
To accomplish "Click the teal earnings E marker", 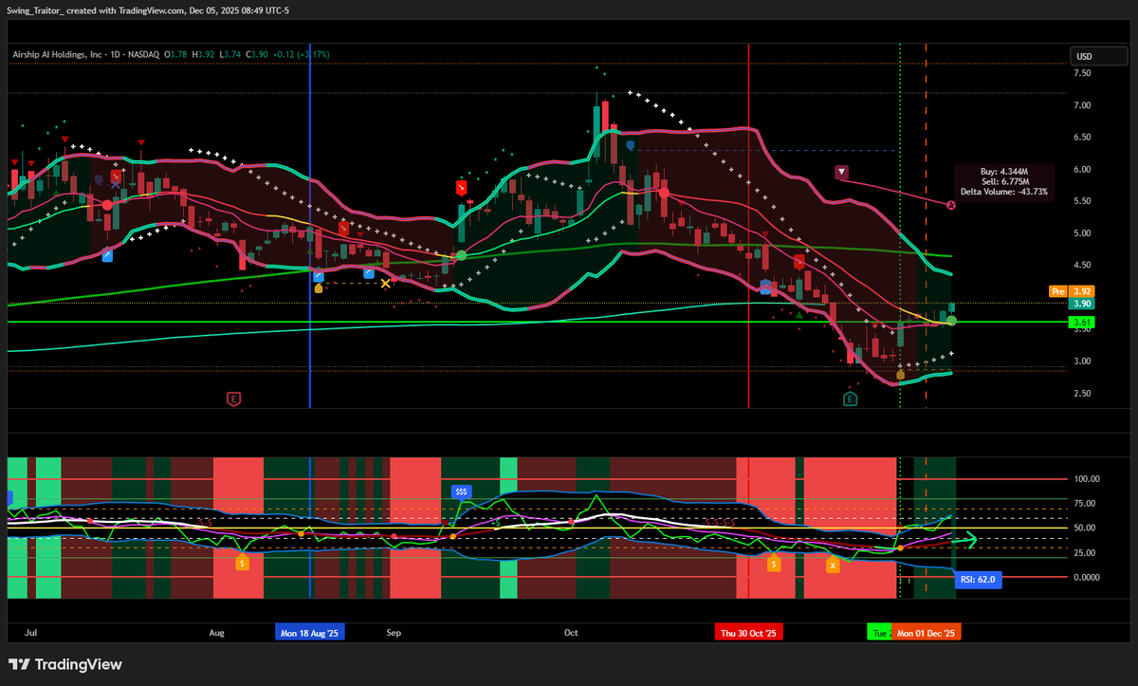I will coord(851,399).
